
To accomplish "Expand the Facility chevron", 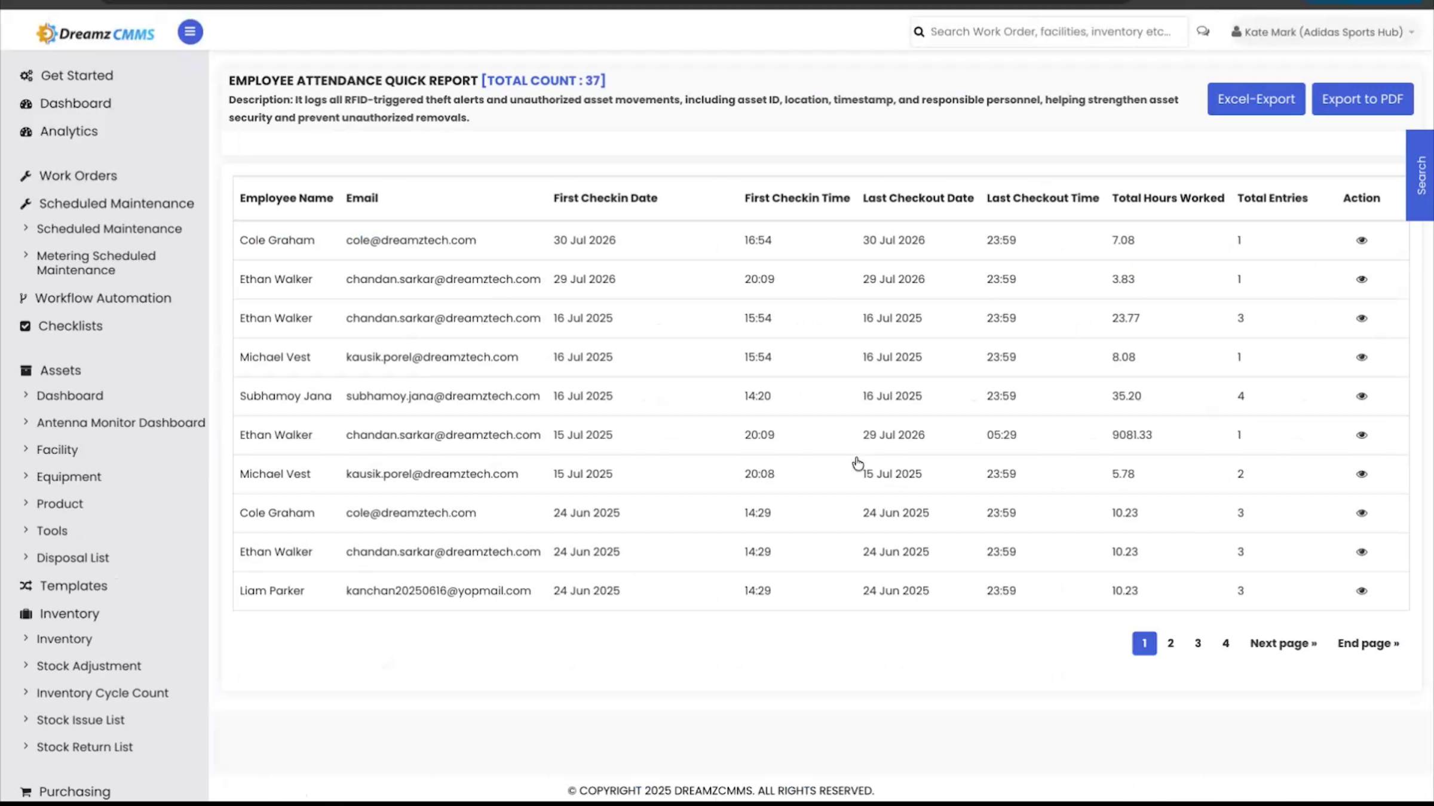I will click(26, 448).
